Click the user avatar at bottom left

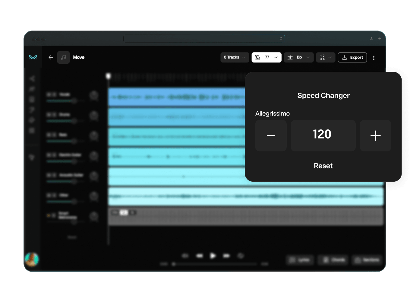pos(32,259)
